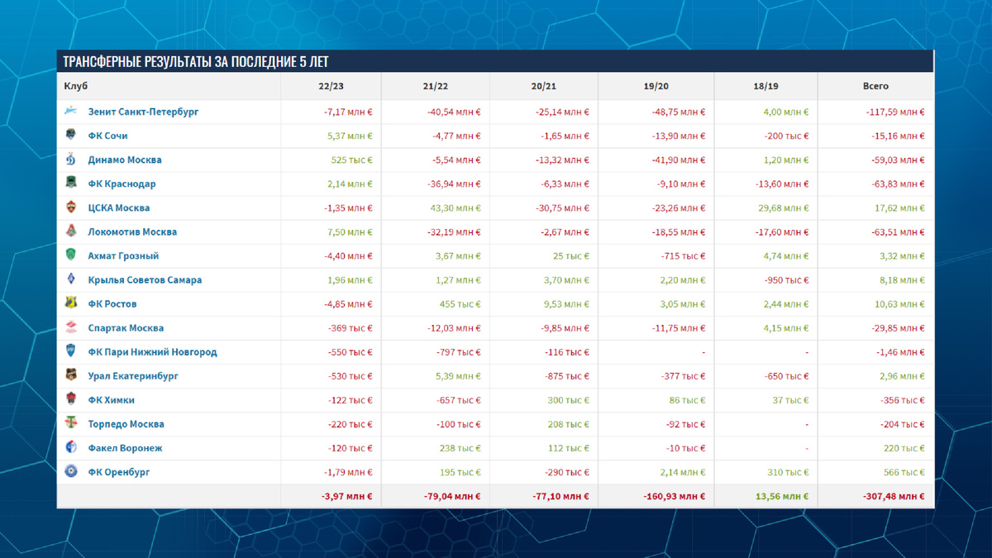Open the Урал Екатеринбург club link
Viewport: 992px width, 558px height.
point(133,375)
